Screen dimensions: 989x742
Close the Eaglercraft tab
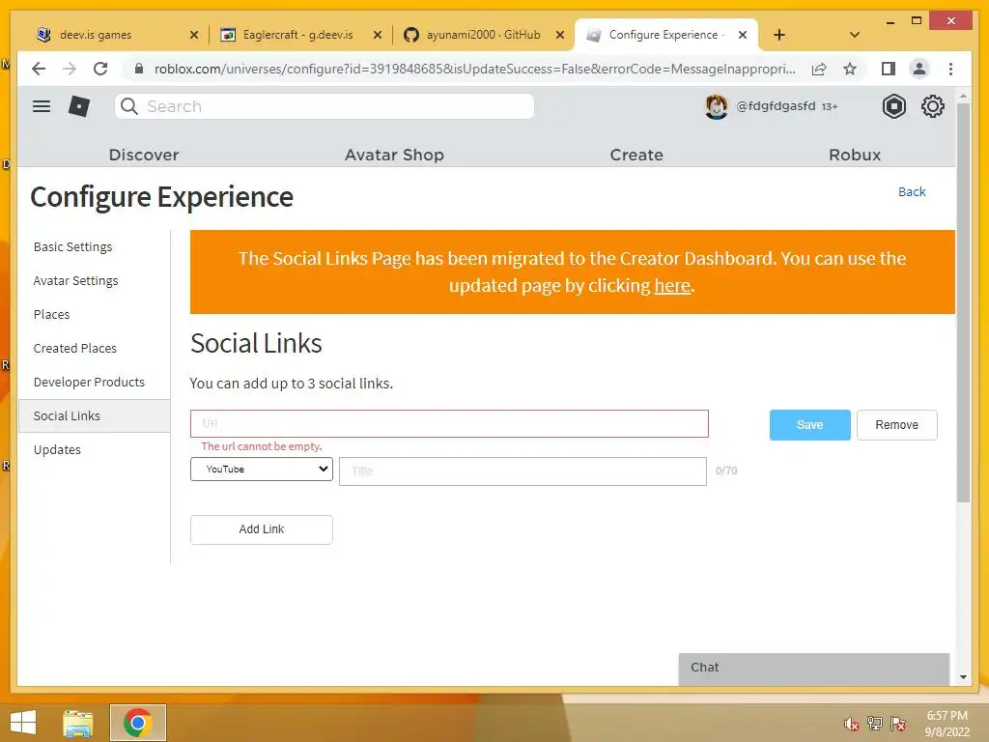tap(378, 35)
